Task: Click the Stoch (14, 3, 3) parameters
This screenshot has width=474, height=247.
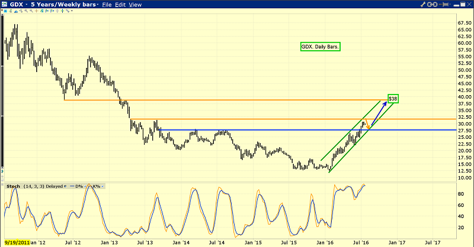Action: coord(34,186)
